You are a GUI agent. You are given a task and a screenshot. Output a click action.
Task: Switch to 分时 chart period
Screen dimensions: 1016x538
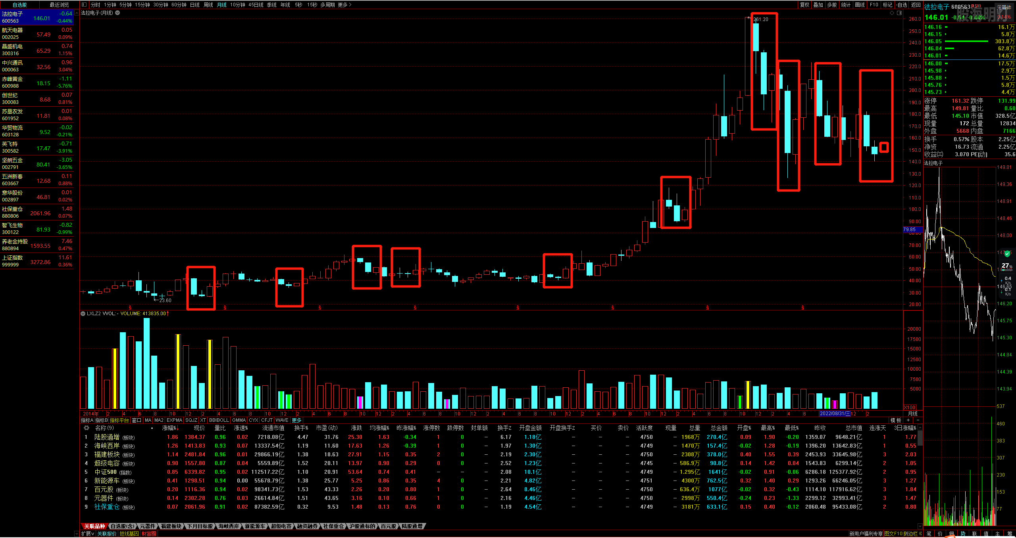(x=95, y=5)
